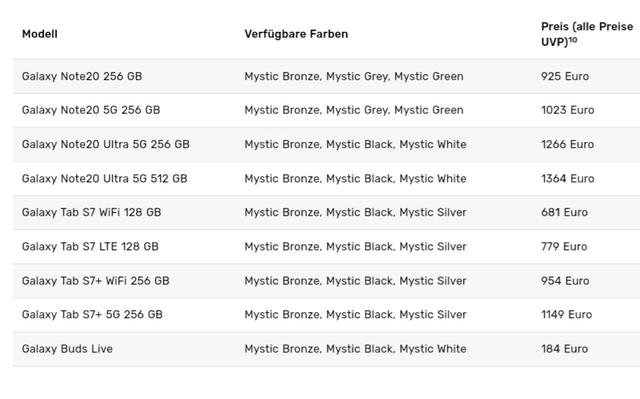Click the 1364 Euro price
Image resolution: width=640 pixels, height=399 pixels.
[568, 179]
